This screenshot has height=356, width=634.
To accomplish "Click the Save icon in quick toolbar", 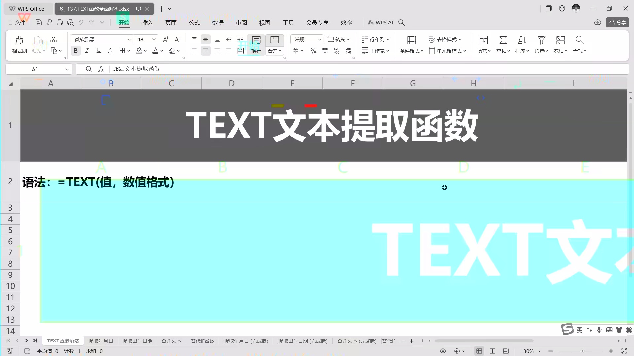I will point(38,22).
